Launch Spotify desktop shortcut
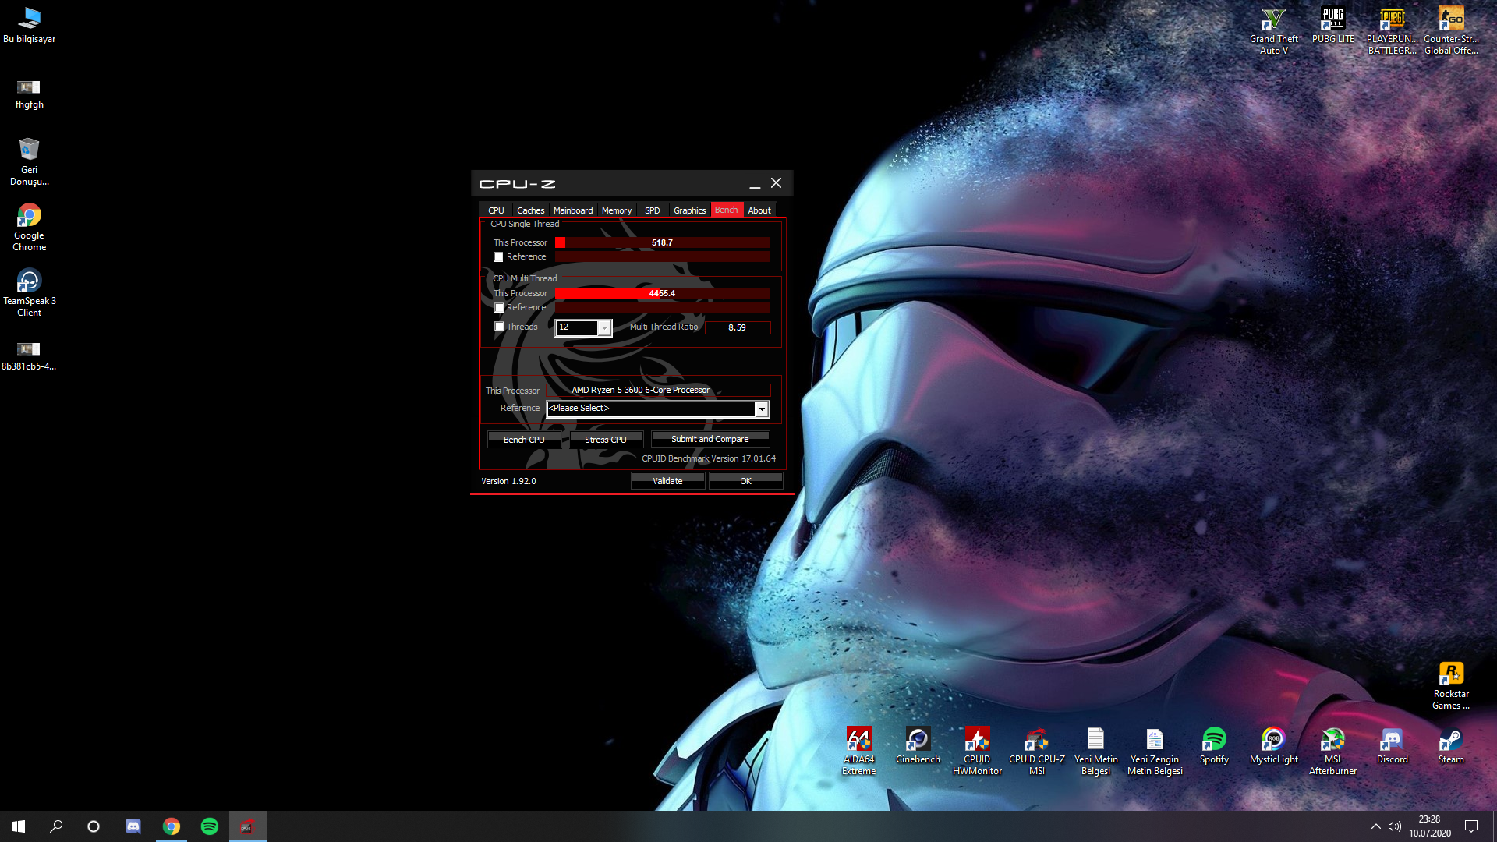1497x842 pixels. pyautogui.click(x=1214, y=745)
